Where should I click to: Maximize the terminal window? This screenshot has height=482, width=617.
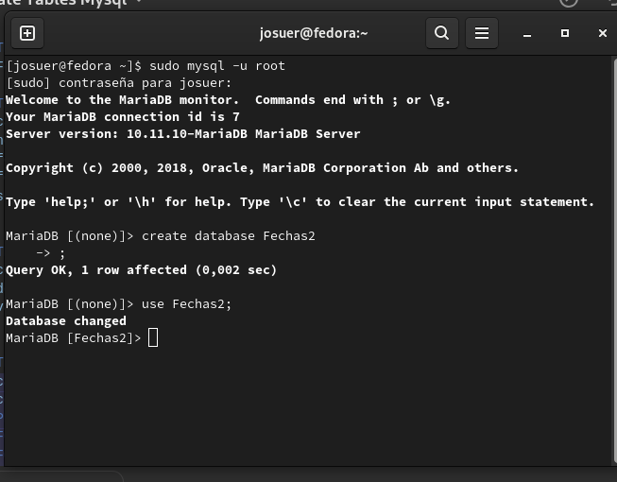pos(565,33)
